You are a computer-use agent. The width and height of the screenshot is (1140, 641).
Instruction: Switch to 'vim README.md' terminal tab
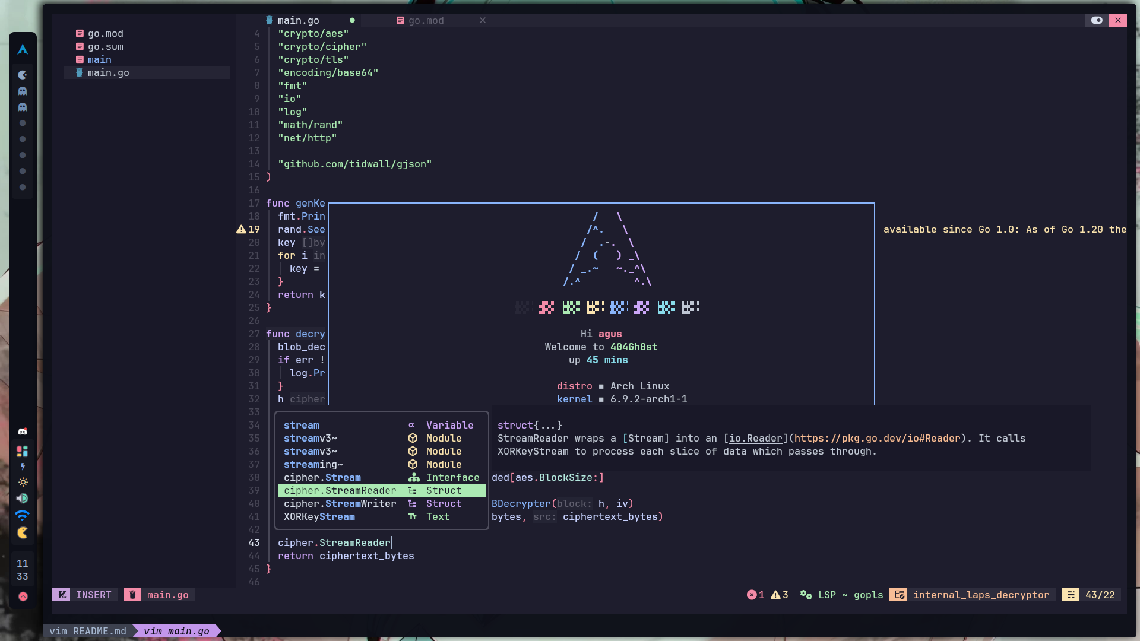[88, 631]
